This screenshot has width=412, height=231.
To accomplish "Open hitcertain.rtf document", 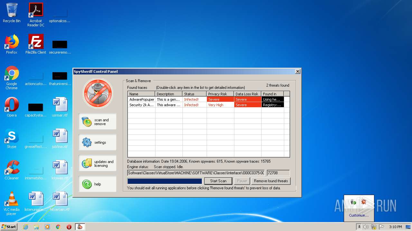I will pyautogui.click(x=60, y=201).
